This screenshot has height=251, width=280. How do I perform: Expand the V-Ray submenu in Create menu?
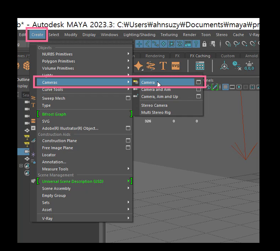pos(85,218)
